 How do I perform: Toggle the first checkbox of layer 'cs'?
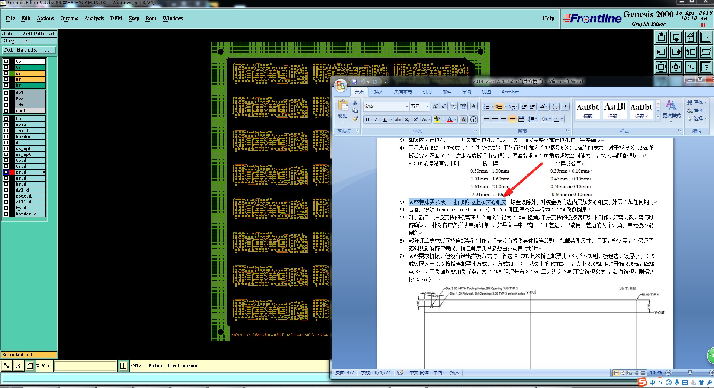[x=6, y=73]
